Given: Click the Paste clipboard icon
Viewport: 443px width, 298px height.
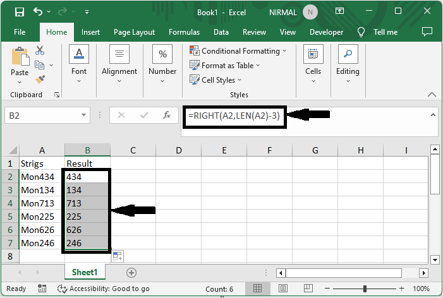Looking at the screenshot, I should coord(20,56).
